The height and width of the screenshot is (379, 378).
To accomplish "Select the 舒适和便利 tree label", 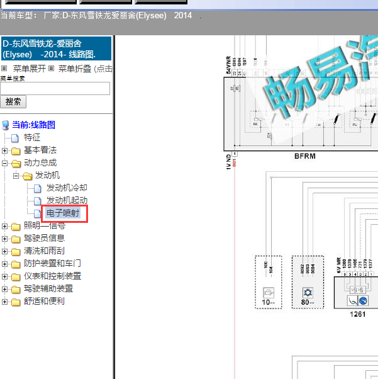I will click(44, 301).
